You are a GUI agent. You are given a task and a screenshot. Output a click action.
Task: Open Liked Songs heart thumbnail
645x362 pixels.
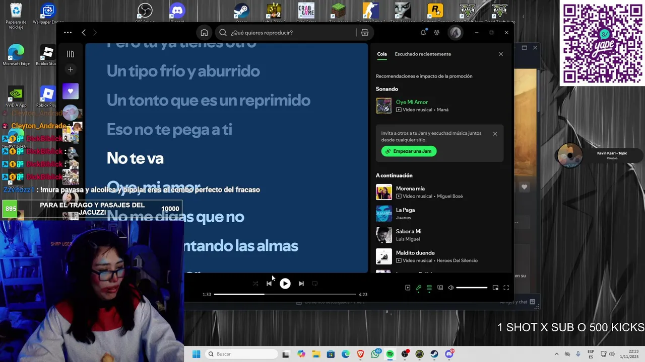[x=71, y=91]
